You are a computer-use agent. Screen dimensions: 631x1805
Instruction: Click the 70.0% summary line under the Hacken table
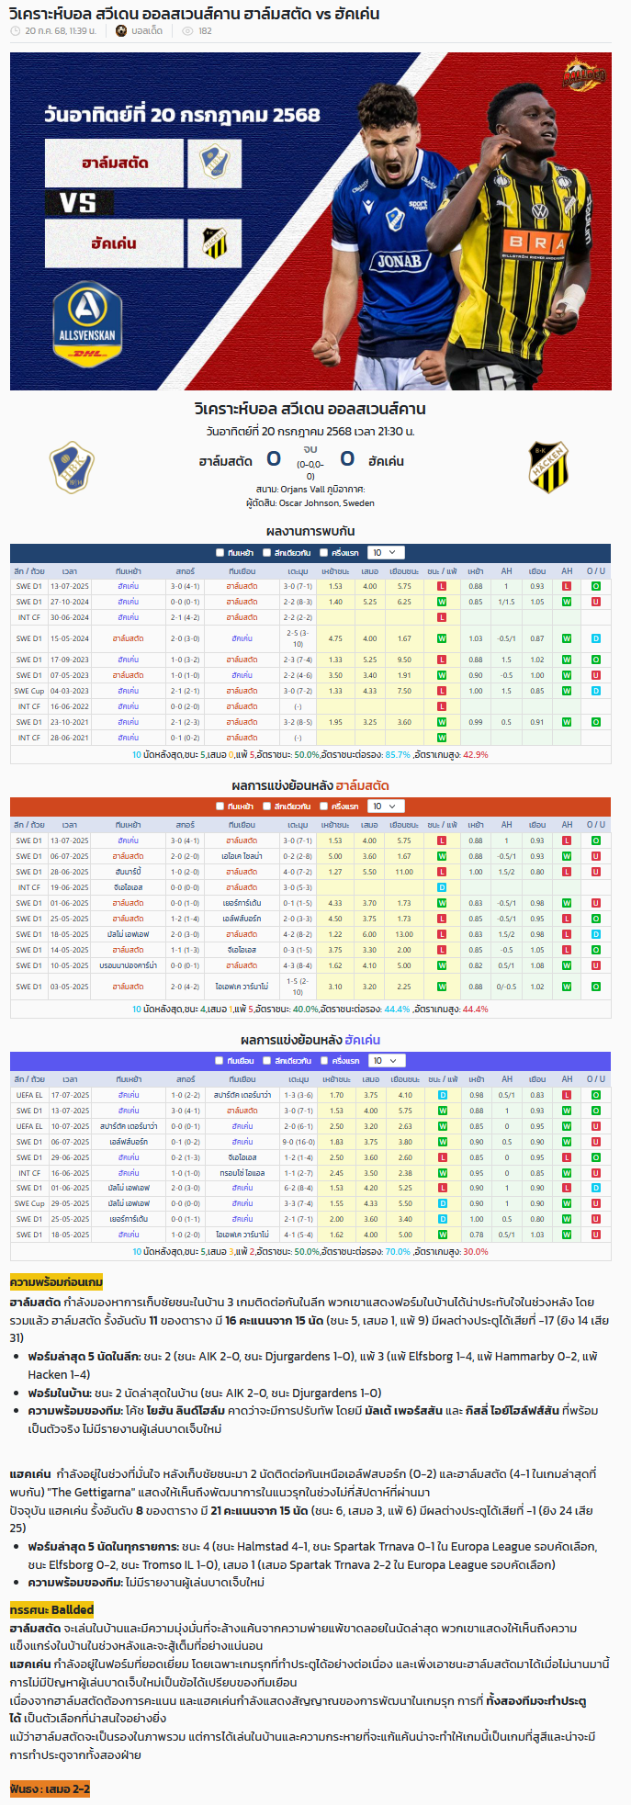[x=310, y=1252]
